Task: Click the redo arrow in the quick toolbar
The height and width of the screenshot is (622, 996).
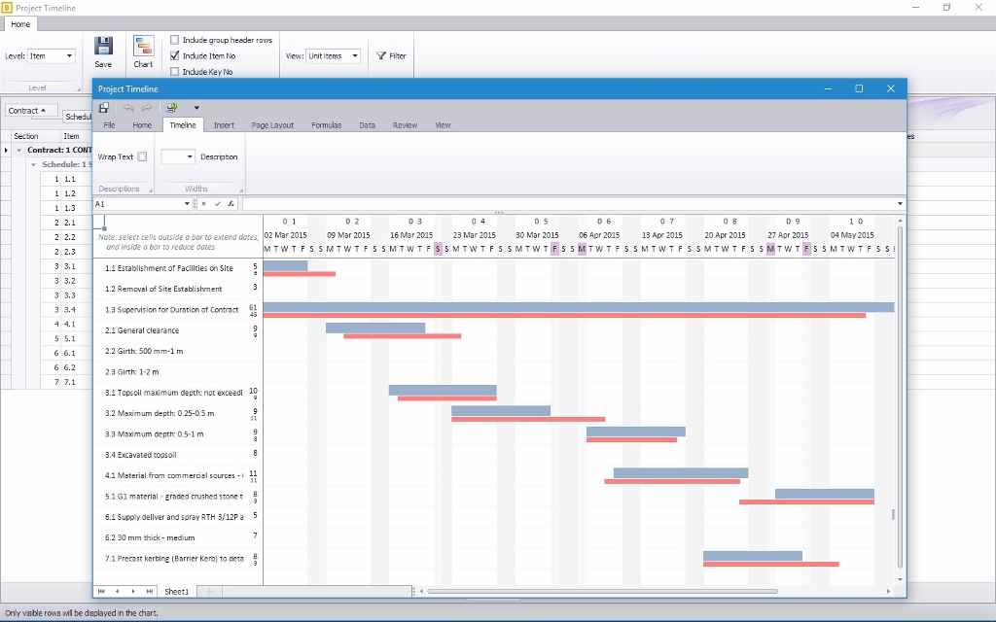Action: (147, 108)
